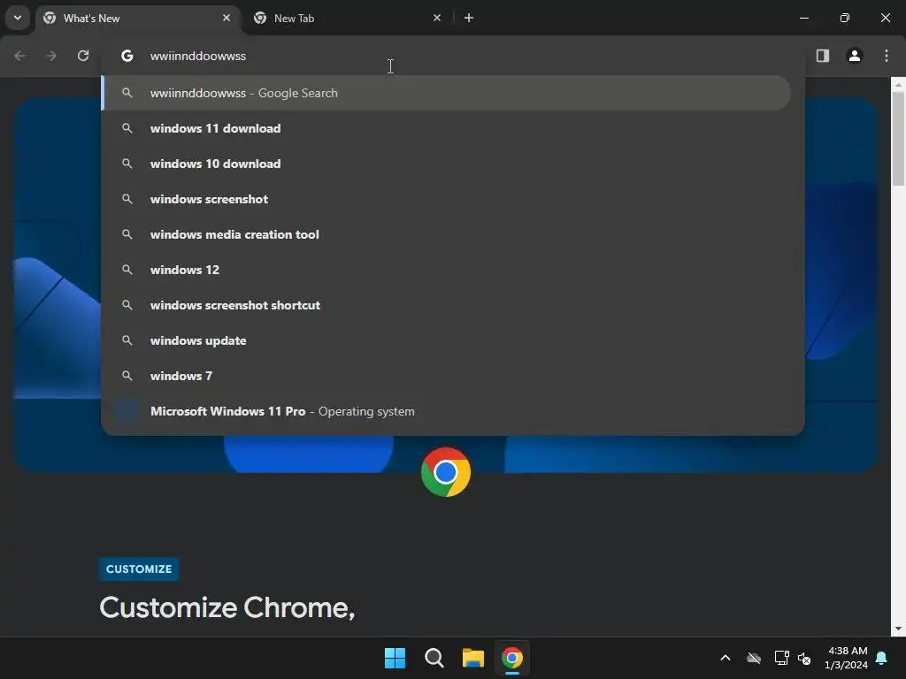
Task: Click the 'Customize Chrome,' heading
Action: click(227, 608)
